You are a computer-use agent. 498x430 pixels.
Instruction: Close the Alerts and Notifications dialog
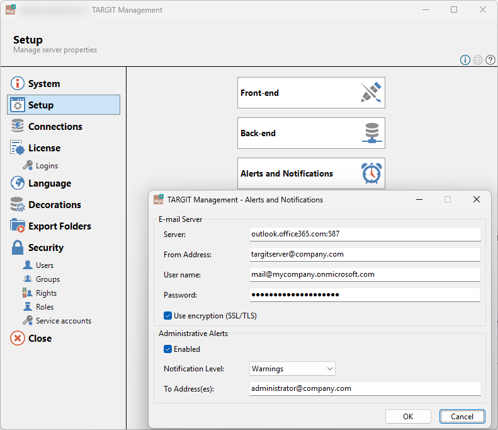coord(477,199)
